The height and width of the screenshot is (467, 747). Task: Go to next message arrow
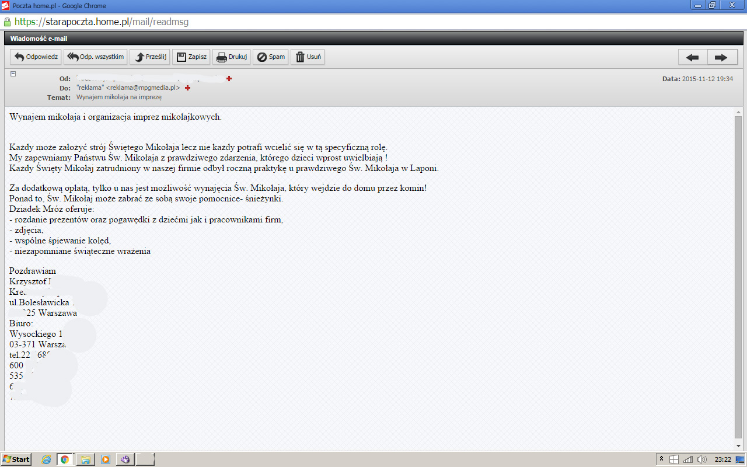tap(721, 57)
